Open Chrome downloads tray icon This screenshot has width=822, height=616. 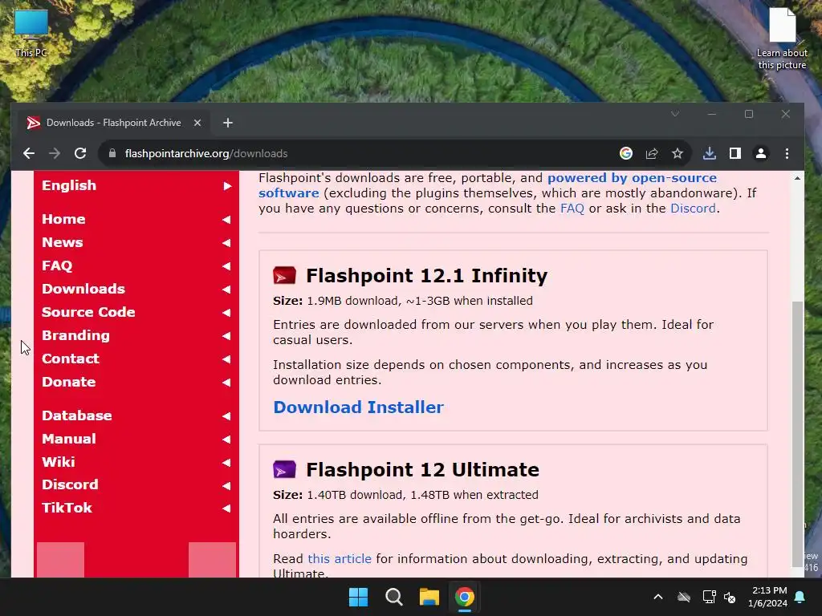[710, 153]
